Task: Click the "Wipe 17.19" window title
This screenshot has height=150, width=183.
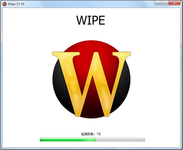Action: coord(16,4)
